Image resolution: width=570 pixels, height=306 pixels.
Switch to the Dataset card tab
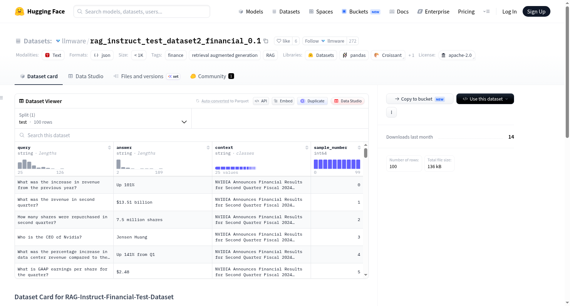[x=39, y=76]
